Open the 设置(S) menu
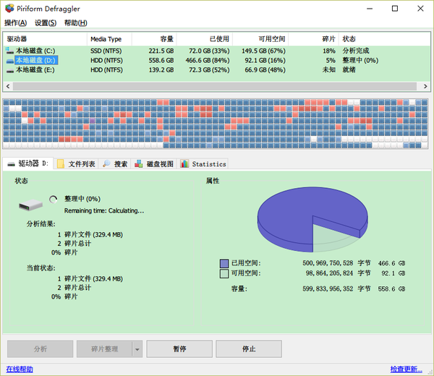The width and height of the screenshot is (434, 376). (46, 22)
